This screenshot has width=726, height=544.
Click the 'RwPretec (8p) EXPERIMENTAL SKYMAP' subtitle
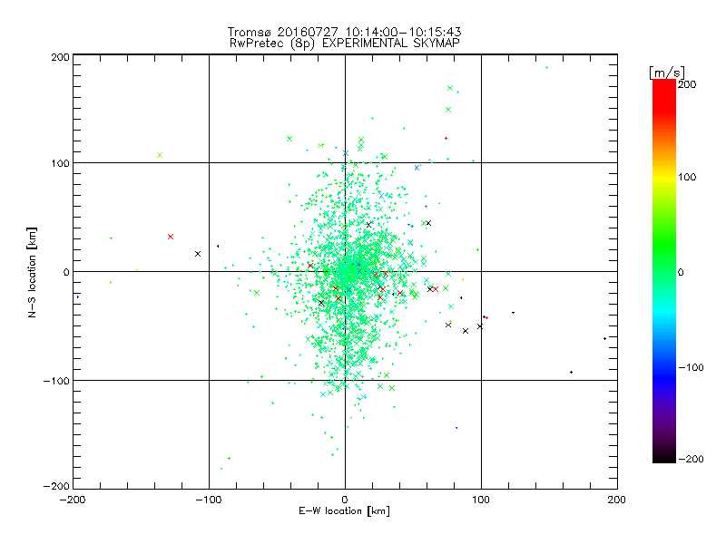344,43
